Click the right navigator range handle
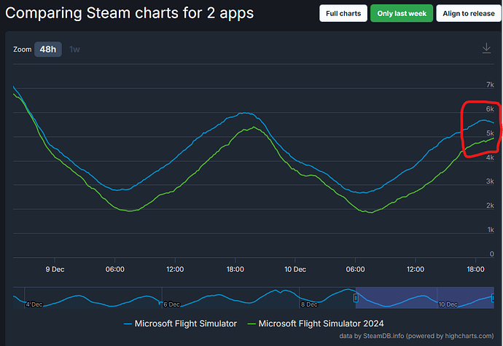The image size is (503, 346). 494,297
